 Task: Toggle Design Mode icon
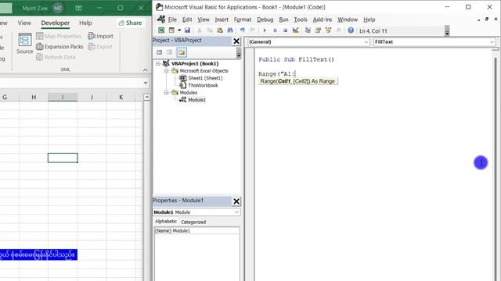[x=296, y=30]
